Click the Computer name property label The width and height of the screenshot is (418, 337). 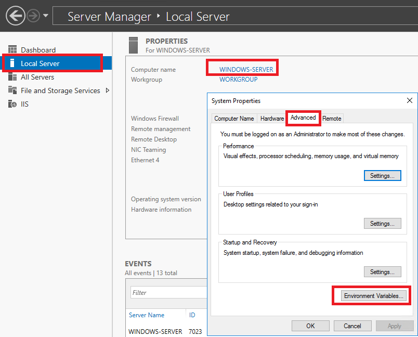tap(153, 70)
